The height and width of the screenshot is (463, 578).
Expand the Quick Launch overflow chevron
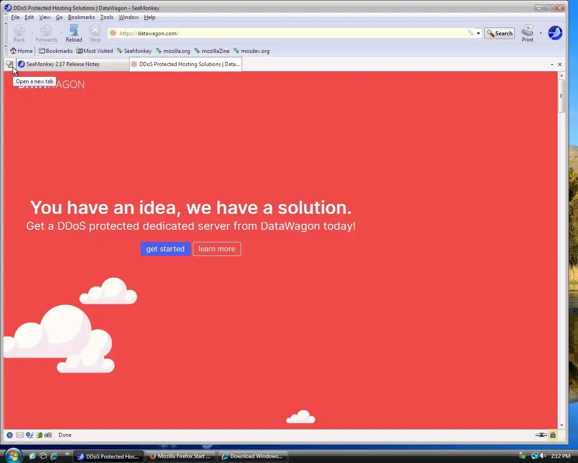(67, 454)
